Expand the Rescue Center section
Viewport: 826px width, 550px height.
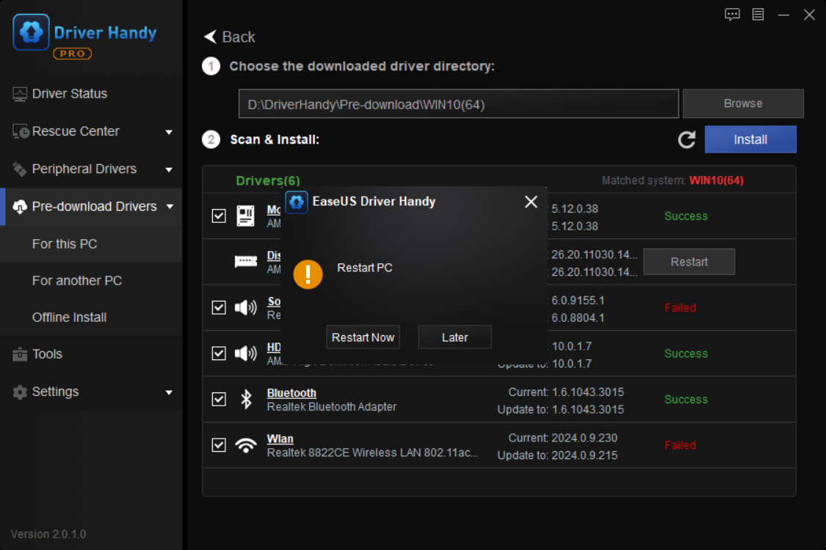tap(169, 131)
